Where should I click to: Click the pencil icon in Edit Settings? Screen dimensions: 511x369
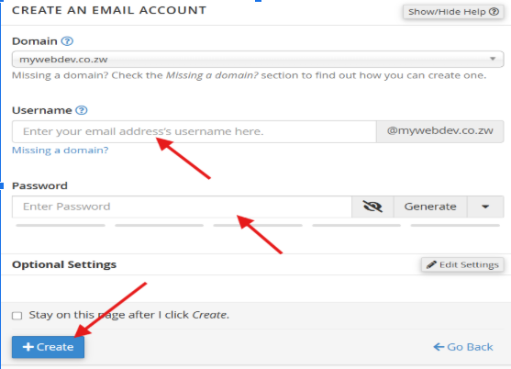[431, 264]
